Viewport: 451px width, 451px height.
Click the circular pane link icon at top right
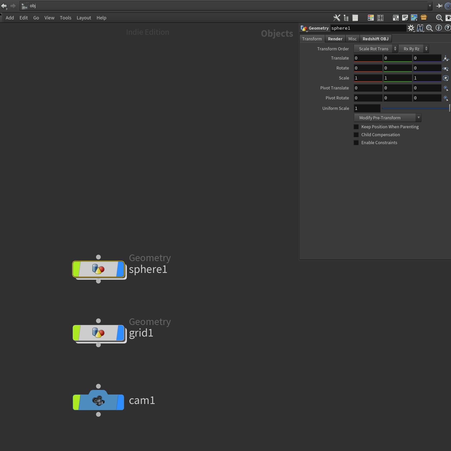pyautogui.click(x=448, y=6)
